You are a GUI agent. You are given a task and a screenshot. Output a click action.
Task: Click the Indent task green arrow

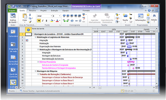click(68, 21)
